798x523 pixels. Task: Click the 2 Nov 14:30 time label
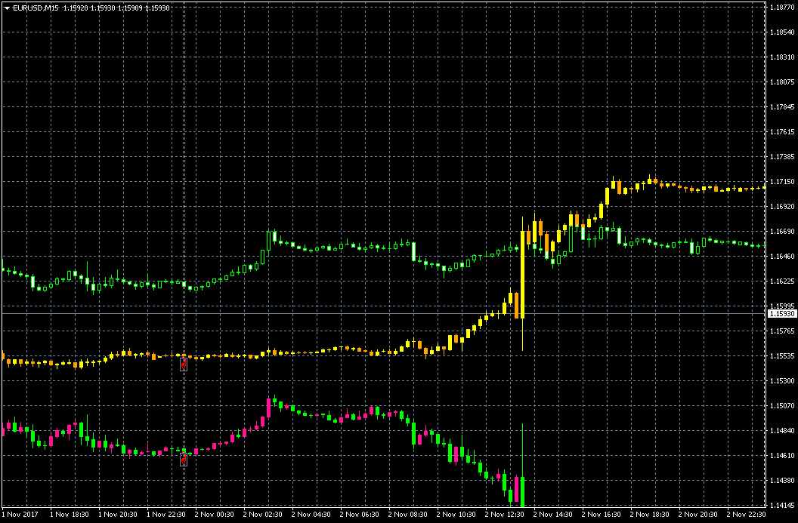pyautogui.click(x=554, y=515)
